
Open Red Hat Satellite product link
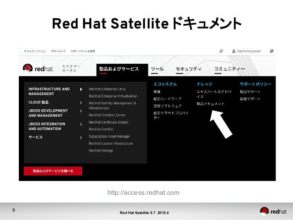(x=101, y=130)
